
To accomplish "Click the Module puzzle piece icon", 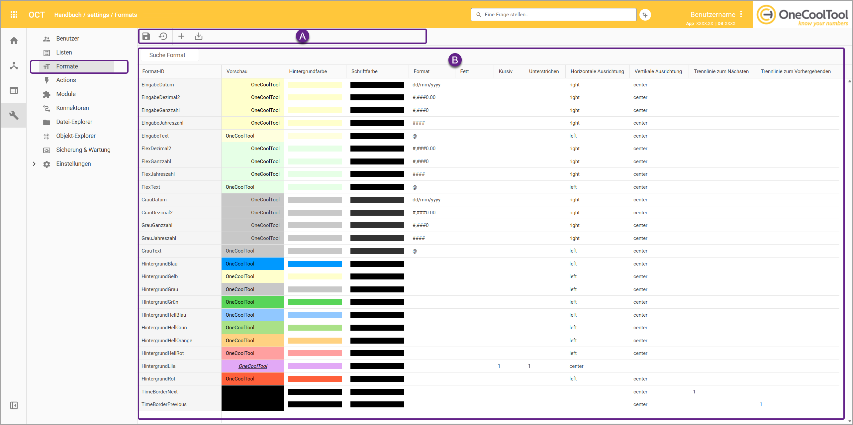I will pos(47,94).
